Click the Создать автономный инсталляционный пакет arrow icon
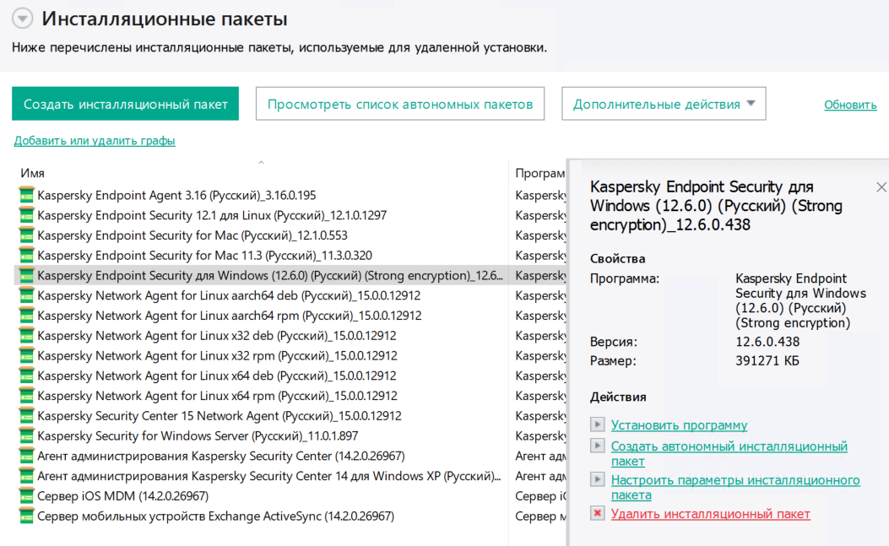Viewport: 889px width, 546px height. 598,446
